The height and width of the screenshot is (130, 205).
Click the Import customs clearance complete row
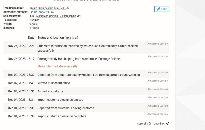point(86,116)
